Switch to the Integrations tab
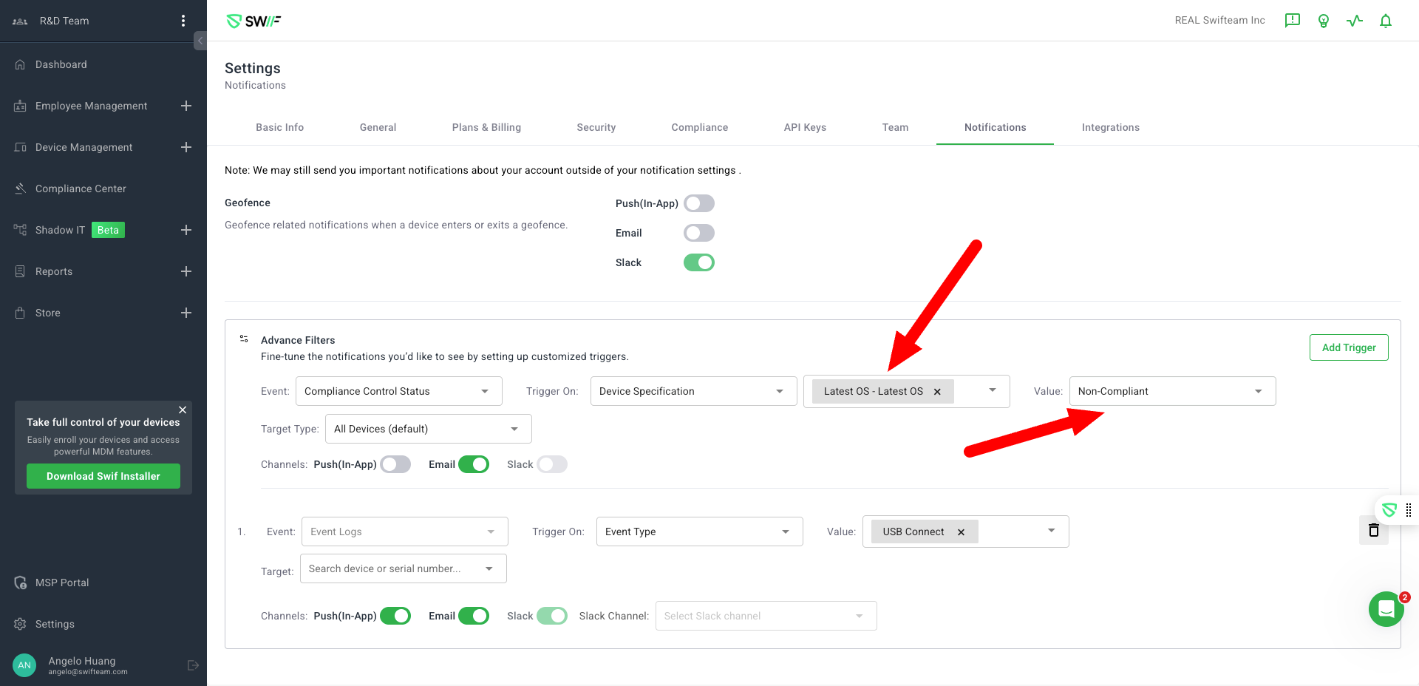Viewport: 1419px width, 686px height. 1110,127
